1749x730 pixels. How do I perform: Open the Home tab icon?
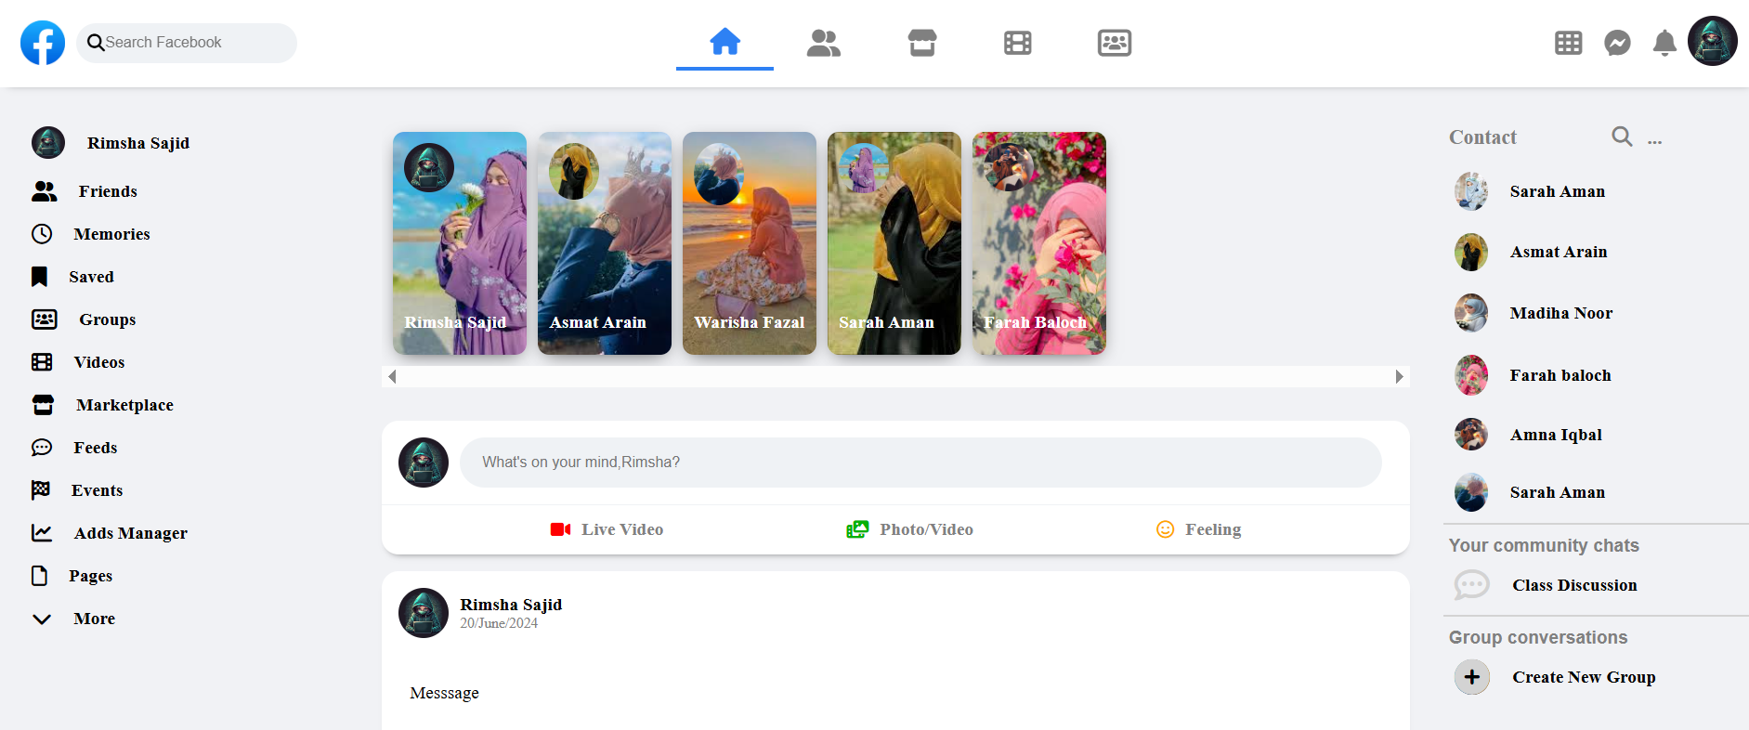tap(724, 42)
